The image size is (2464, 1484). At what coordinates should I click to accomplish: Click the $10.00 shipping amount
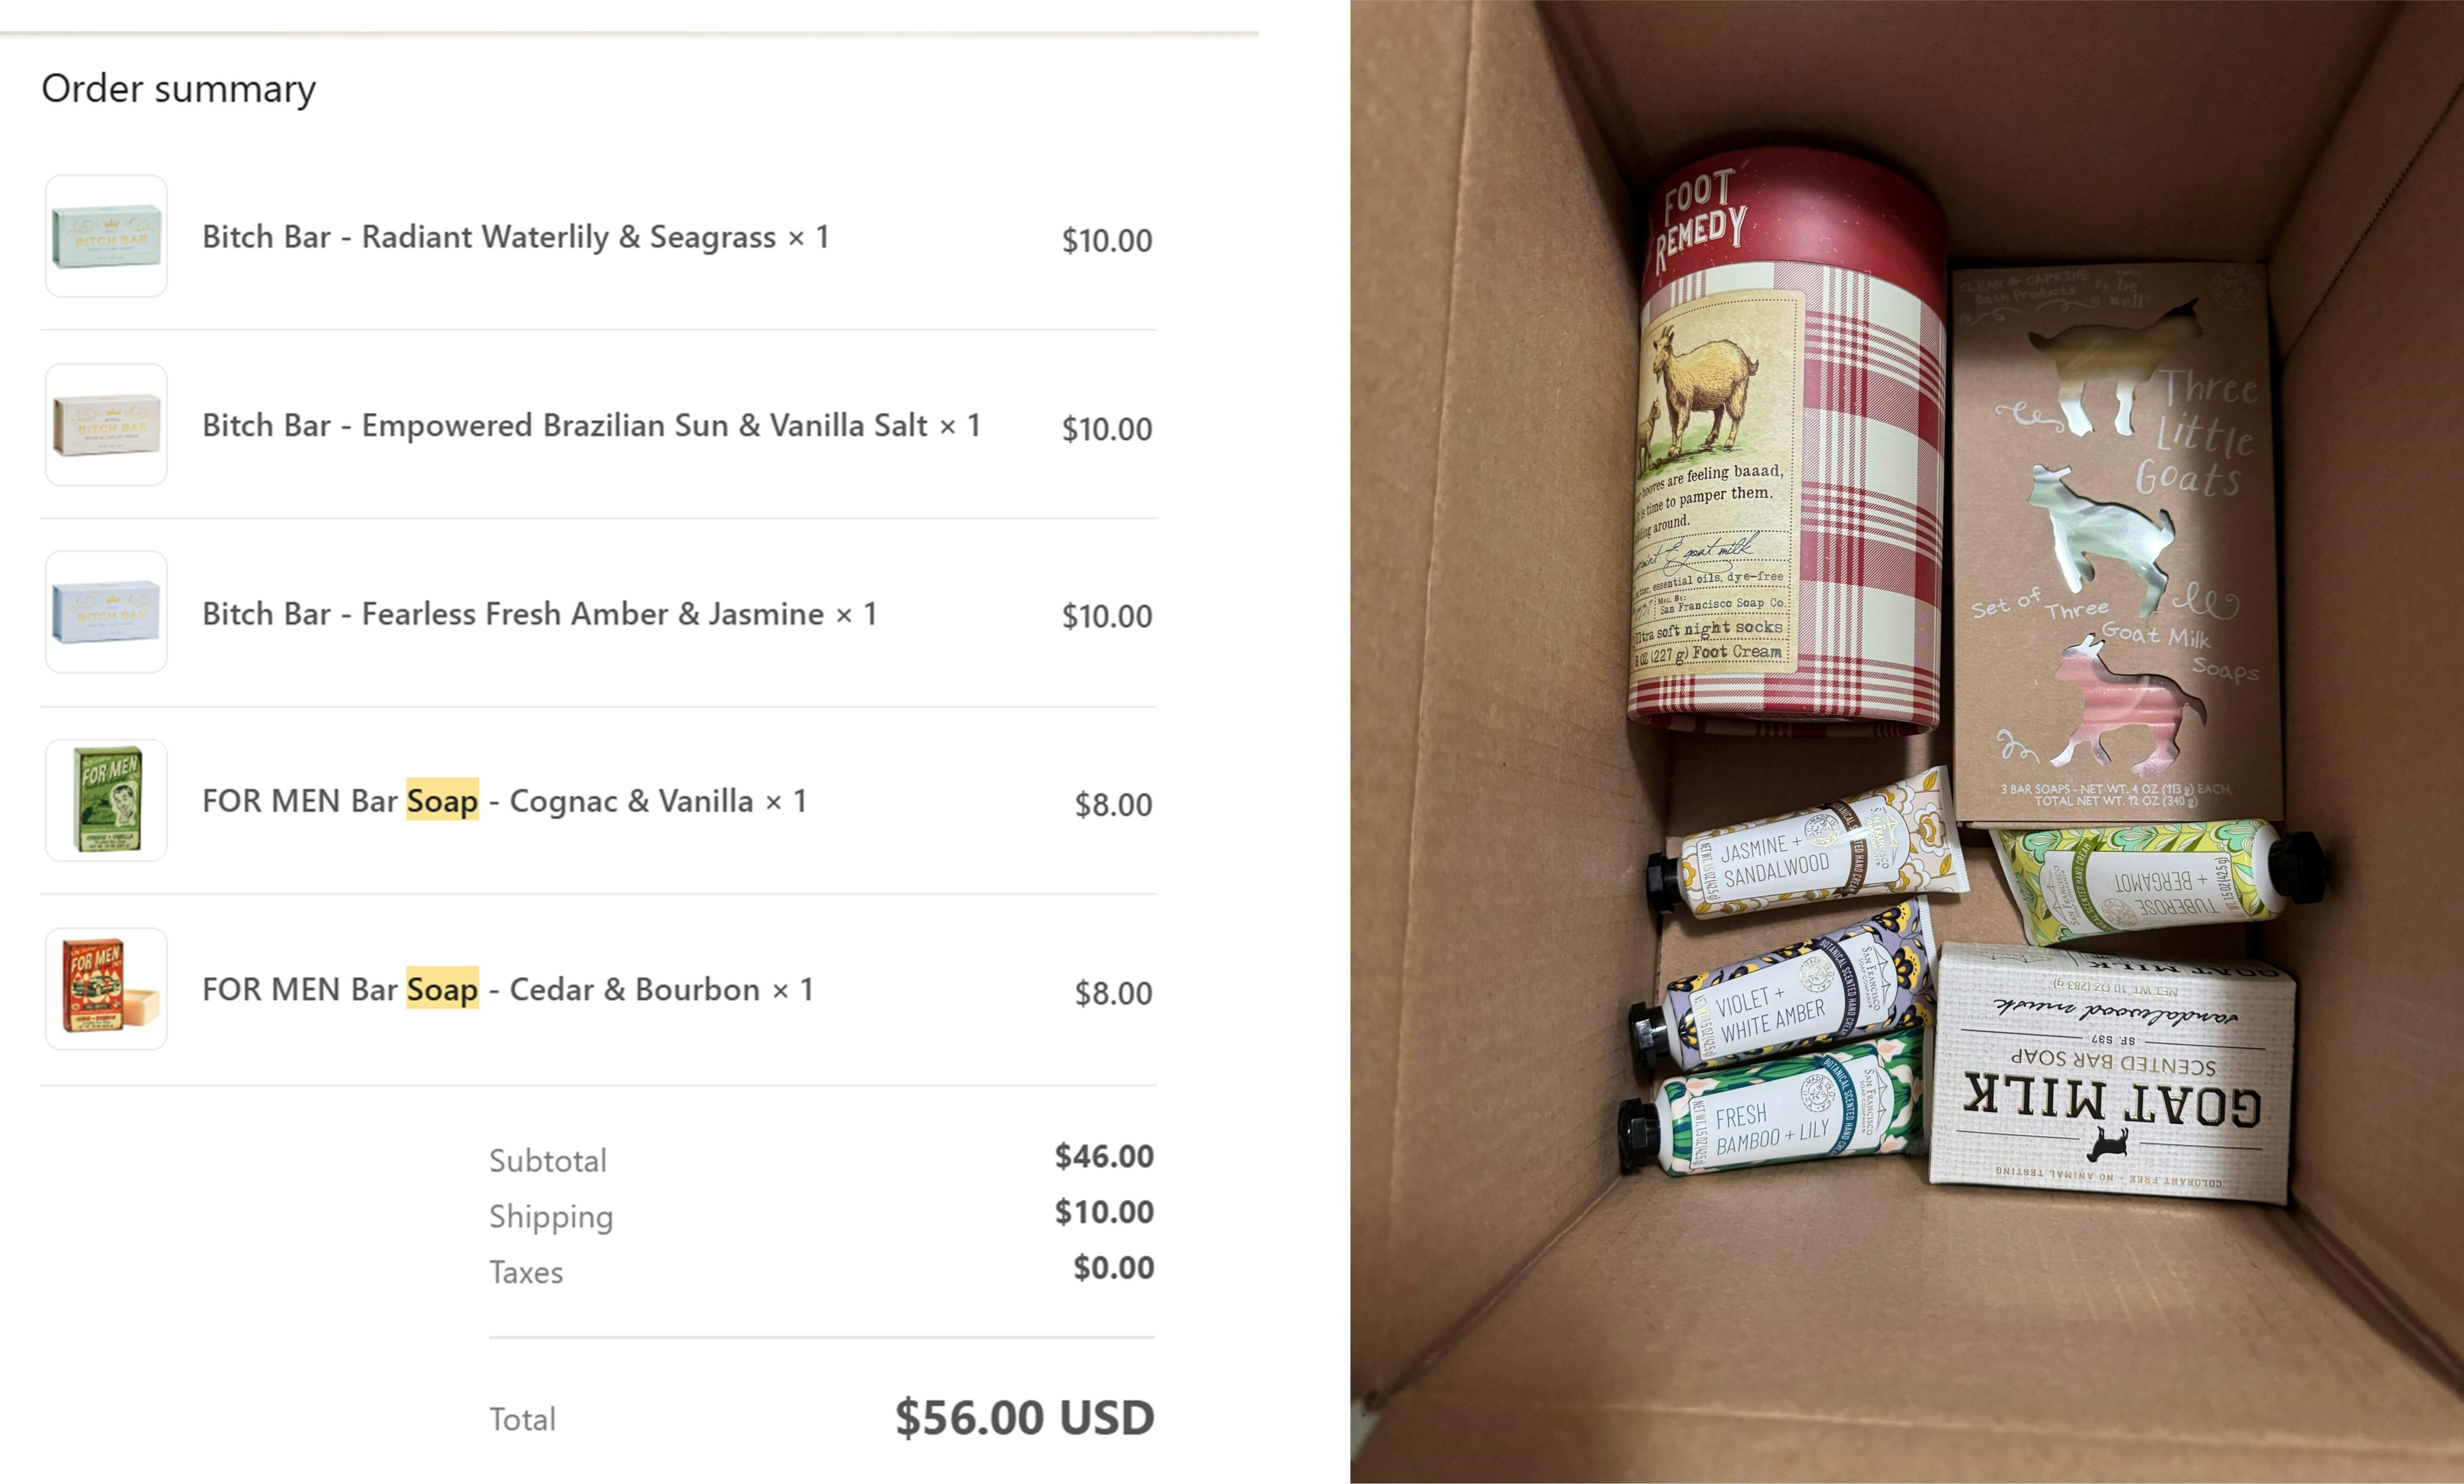click(x=1104, y=1212)
